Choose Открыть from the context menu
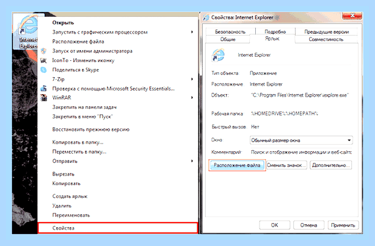Screen dimensions: 375x246 click(x=63, y=23)
